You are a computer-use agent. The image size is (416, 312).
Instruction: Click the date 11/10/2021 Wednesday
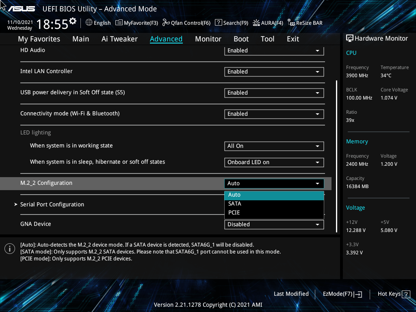coord(20,25)
